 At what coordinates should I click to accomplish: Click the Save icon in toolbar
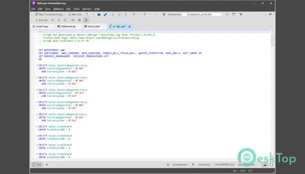click(x=99, y=14)
